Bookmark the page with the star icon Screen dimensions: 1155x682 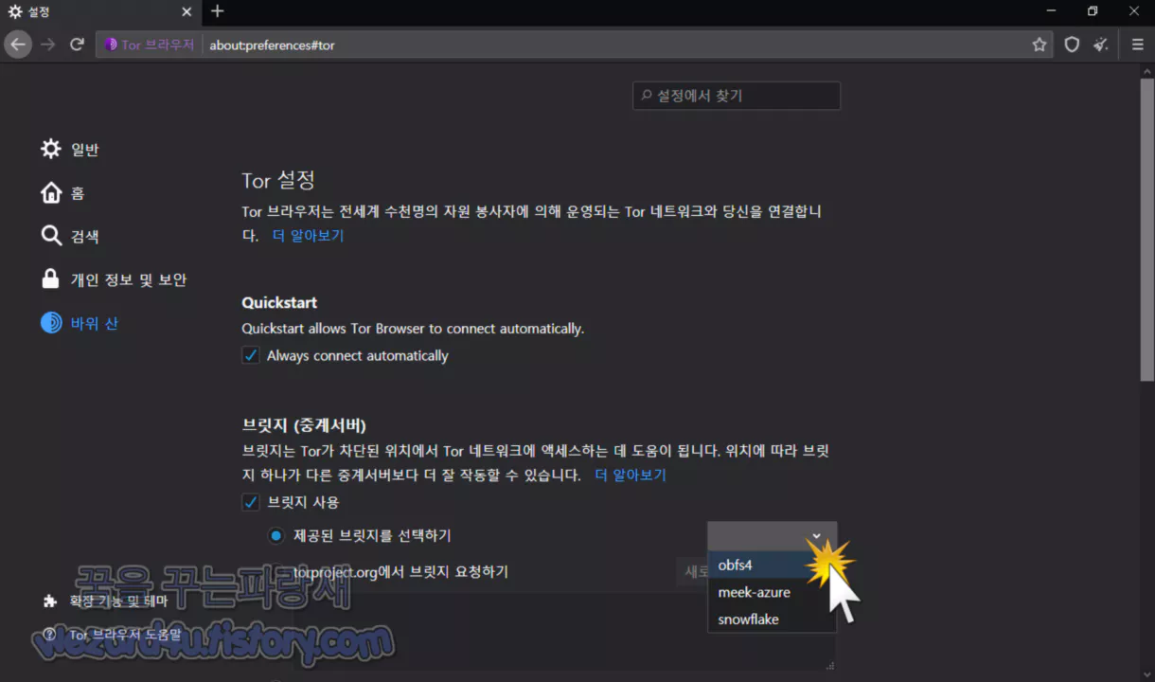(x=1039, y=45)
